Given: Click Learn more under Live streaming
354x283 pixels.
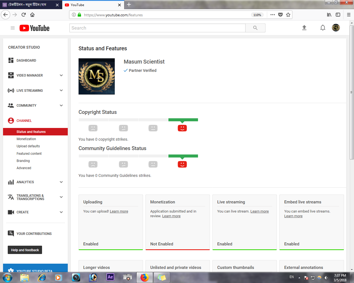Looking at the screenshot, I should pos(259,211).
